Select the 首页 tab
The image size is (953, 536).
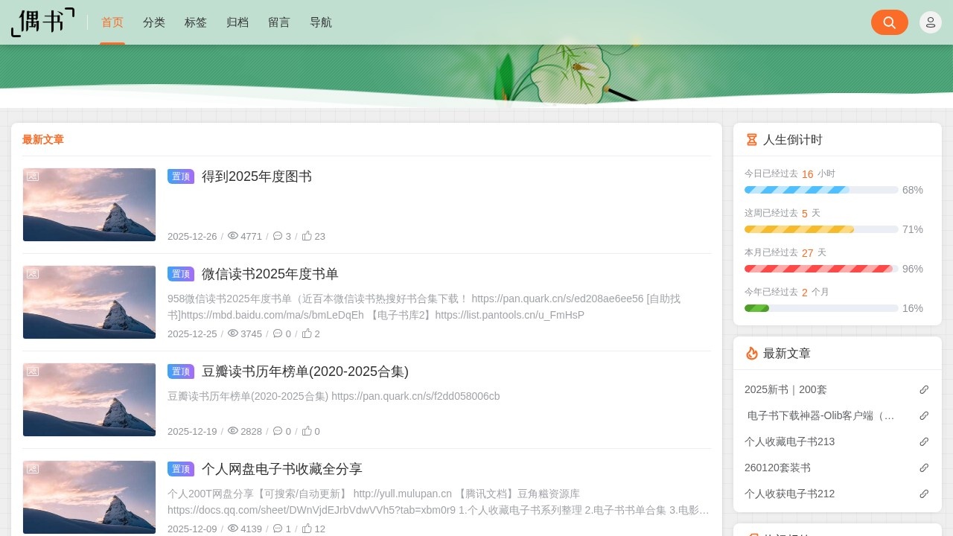coord(112,22)
